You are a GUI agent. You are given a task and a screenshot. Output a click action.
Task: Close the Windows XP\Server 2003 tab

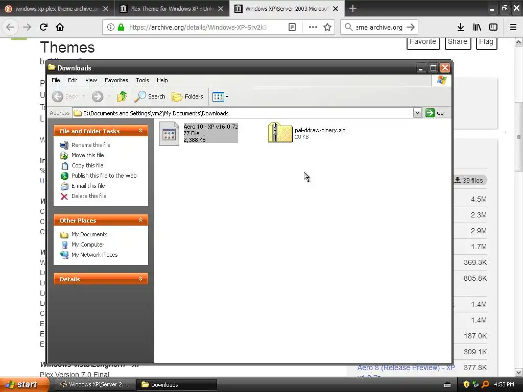(x=336, y=9)
